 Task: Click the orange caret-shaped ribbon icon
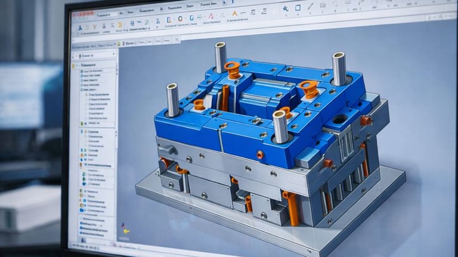click(234, 14)
